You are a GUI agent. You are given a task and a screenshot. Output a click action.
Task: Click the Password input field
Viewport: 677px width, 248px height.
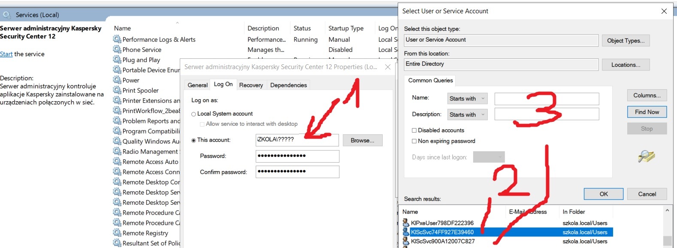297,156
